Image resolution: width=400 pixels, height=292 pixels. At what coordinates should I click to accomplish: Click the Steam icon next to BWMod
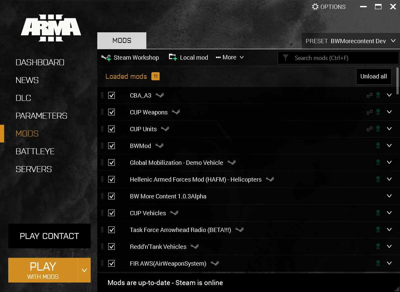point(160,146)
